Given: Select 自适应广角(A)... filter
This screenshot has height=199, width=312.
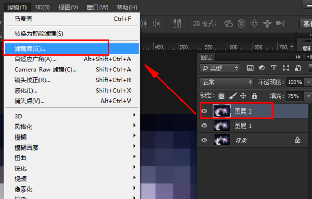Looking at the screenshot, I should point(72,59).
